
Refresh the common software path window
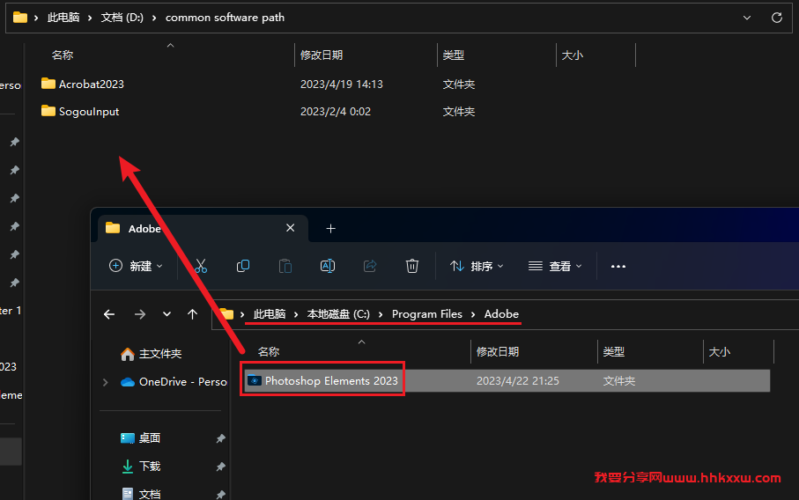point(777,18)
